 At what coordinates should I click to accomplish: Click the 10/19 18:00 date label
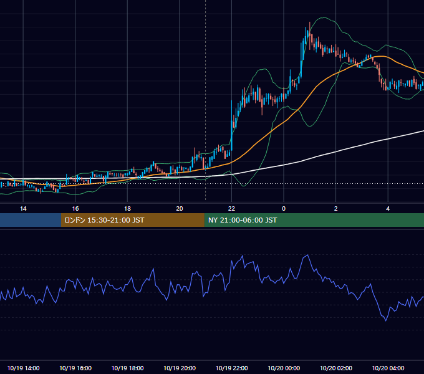point(127,368)
